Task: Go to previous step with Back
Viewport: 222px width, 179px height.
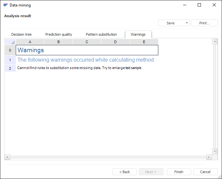Action: [124, 172]
